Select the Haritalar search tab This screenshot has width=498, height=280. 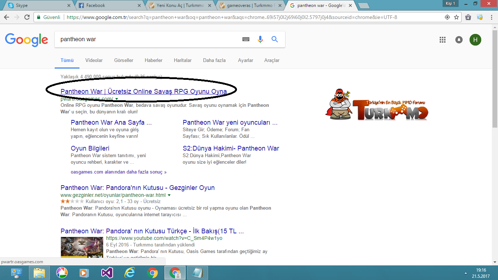coord(183,60)
